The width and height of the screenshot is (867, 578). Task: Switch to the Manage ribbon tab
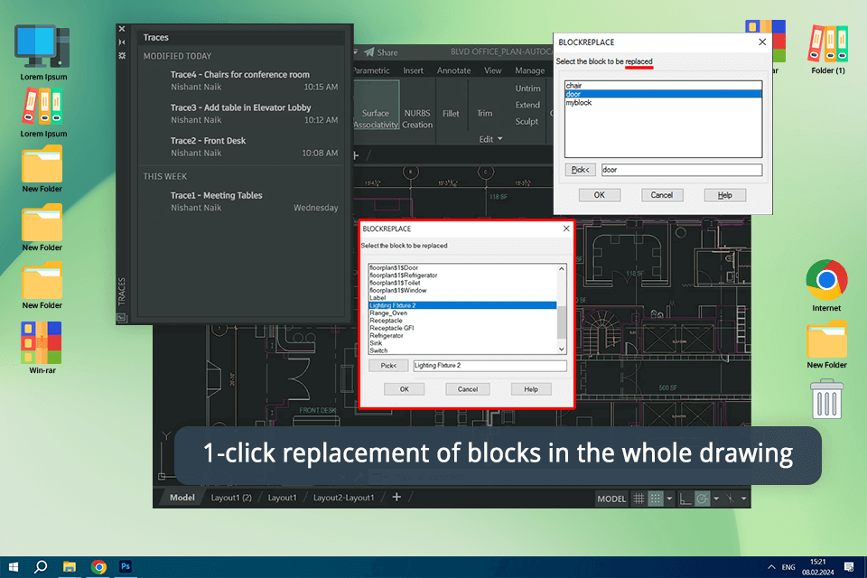[530, 70]
